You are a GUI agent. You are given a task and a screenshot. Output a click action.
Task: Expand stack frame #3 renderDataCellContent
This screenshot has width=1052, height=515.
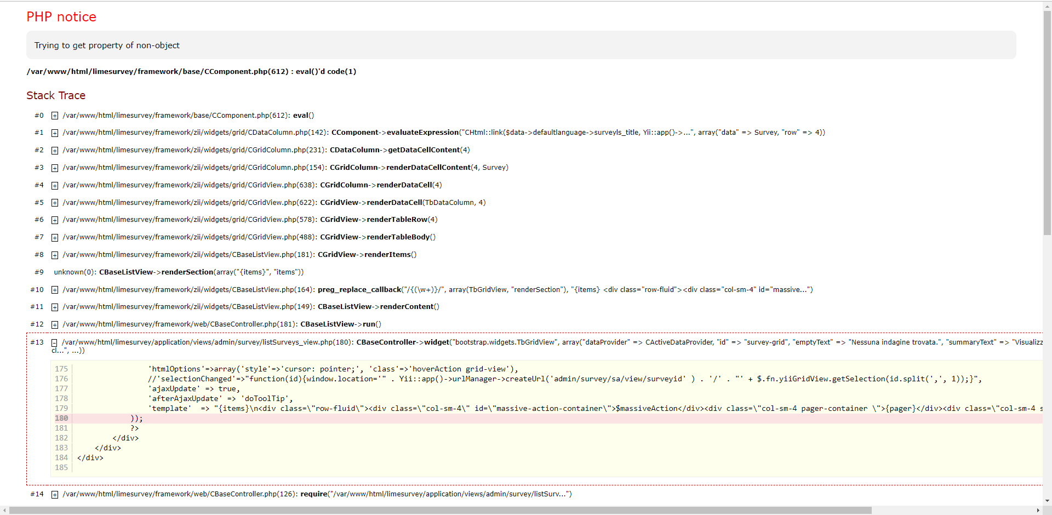(55, 168)
